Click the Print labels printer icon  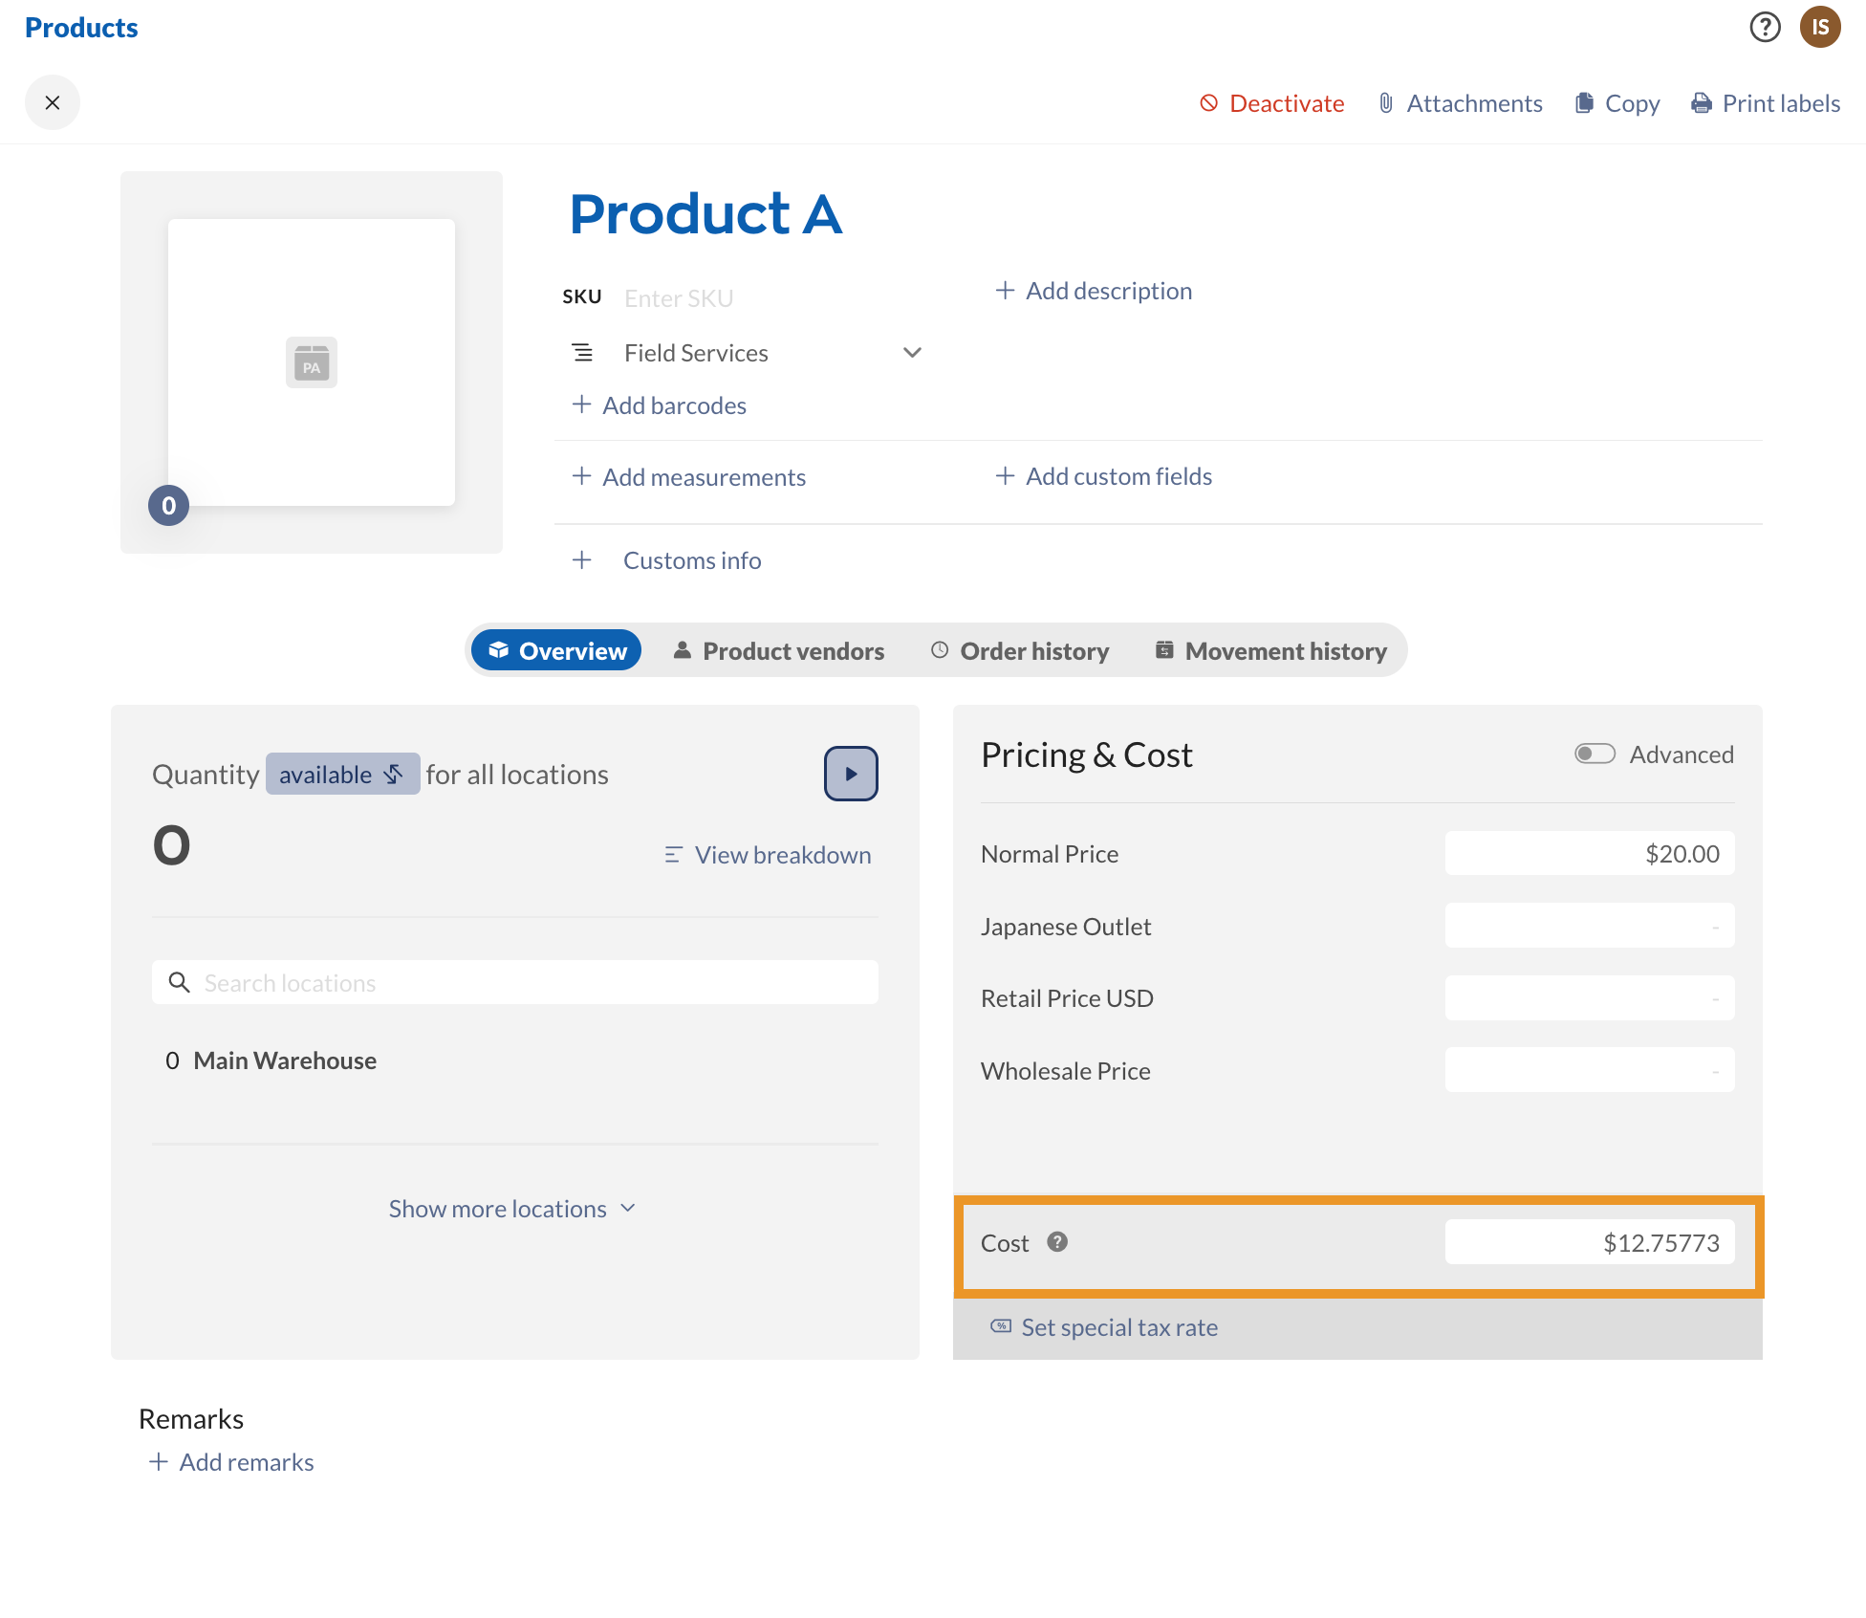coord(1702,103)
